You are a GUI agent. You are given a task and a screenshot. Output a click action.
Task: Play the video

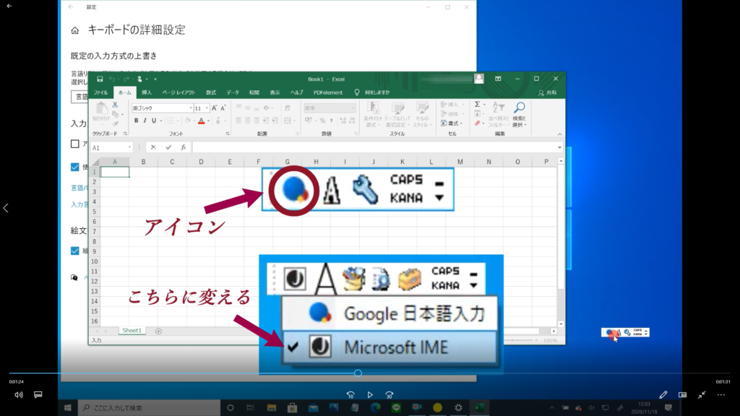point(370,395)
